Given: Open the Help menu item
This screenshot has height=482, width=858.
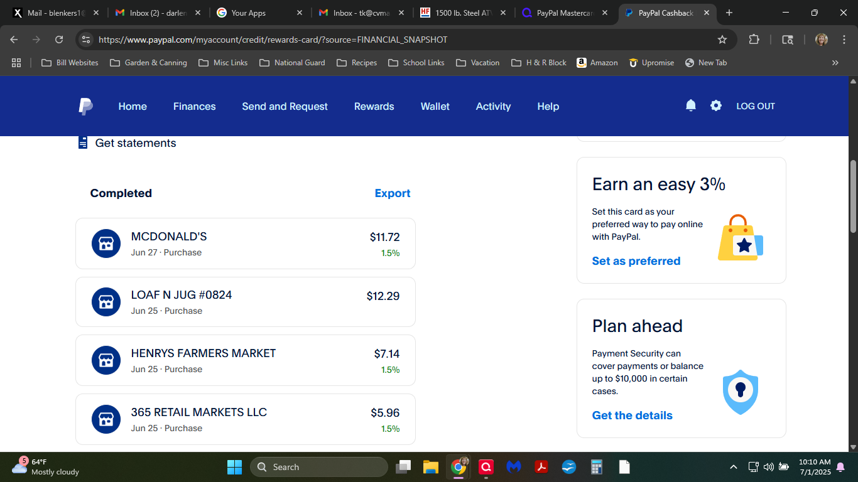Looking at the screenshot, I should 548,107.
